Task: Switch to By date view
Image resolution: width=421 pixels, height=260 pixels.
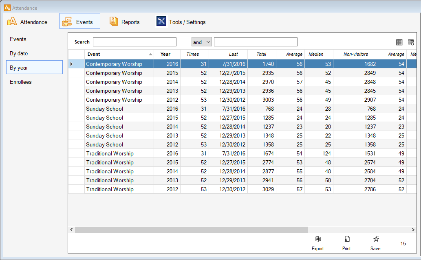Action: click(19, 53)
